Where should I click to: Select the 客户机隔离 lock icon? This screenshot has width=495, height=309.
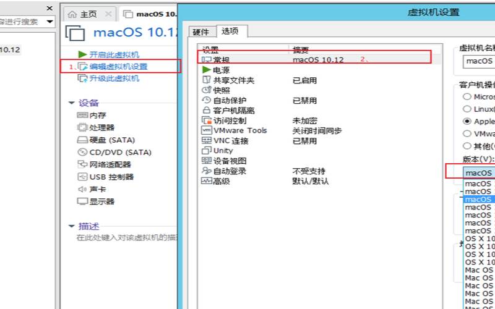(x=207, y=111)
